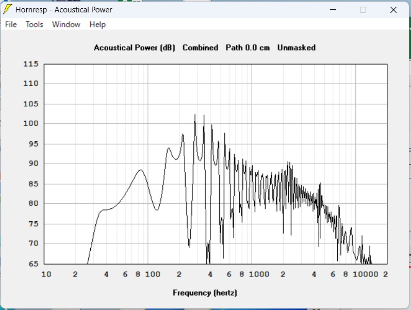
Task: Click the title bar text Hornresp - Acoustical Power
Action: pyautogui.click(x=63, y=9)
